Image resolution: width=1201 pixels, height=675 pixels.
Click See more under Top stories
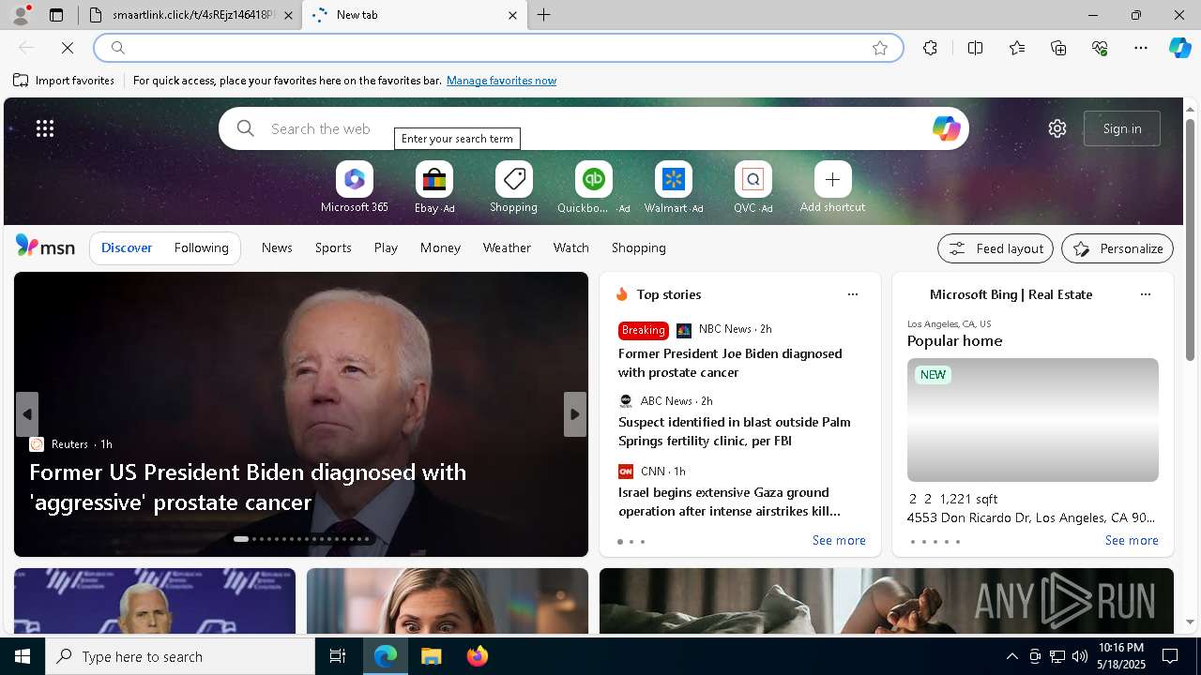click(839, 540)
